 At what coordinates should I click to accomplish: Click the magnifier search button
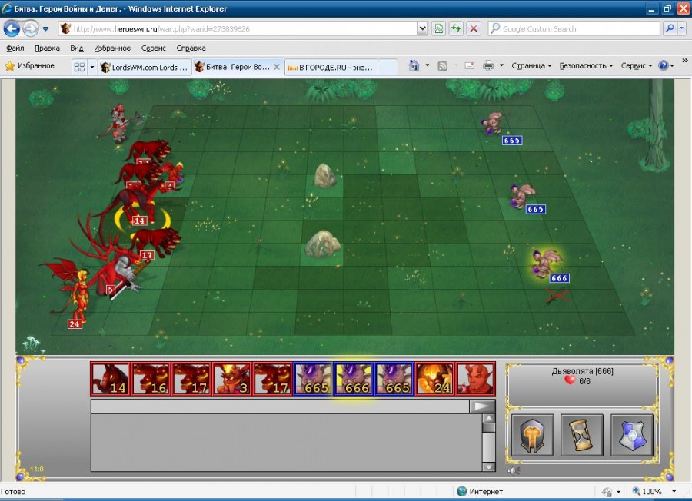670,29
